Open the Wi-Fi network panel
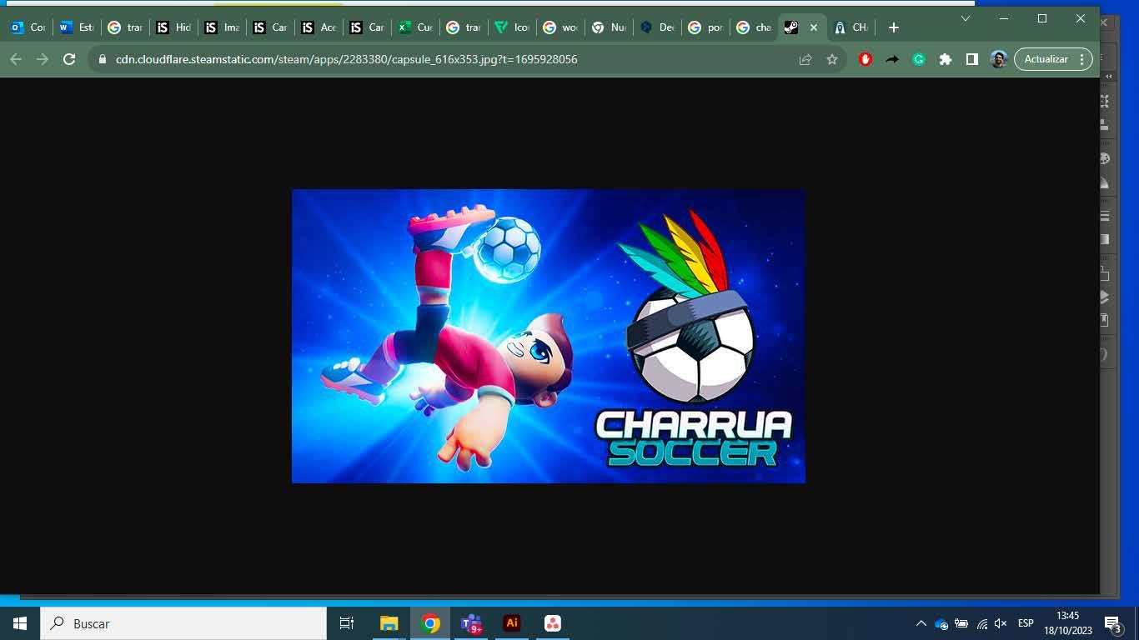1139x640 pixels. coord(981,623)
